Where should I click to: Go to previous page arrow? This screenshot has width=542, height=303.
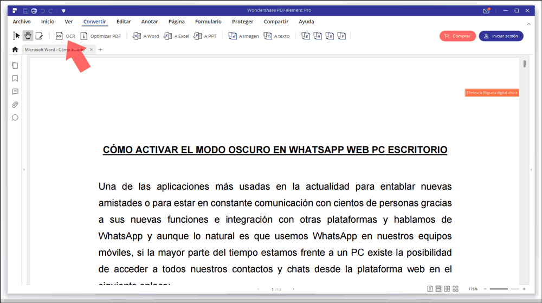click(x=258, y=289)
